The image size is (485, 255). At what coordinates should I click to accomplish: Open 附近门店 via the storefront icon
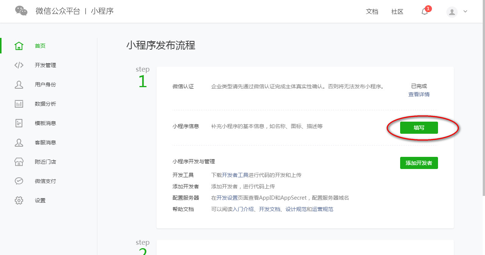pos(19,162)
